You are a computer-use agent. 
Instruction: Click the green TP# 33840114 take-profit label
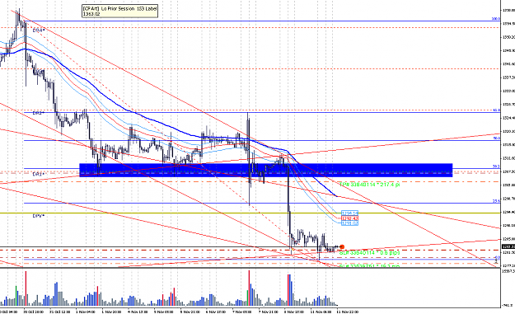pyautogui.click(x=369, y=185)
